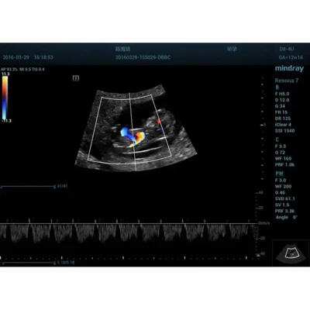Click the PW 'G 46' gain value
310x310 pixels.
click(x=280, y=193)
